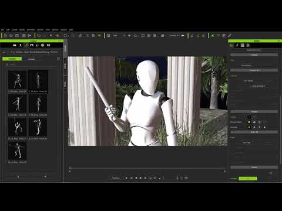Open the Modify panel brush tab icon

(x=237, y=45)
